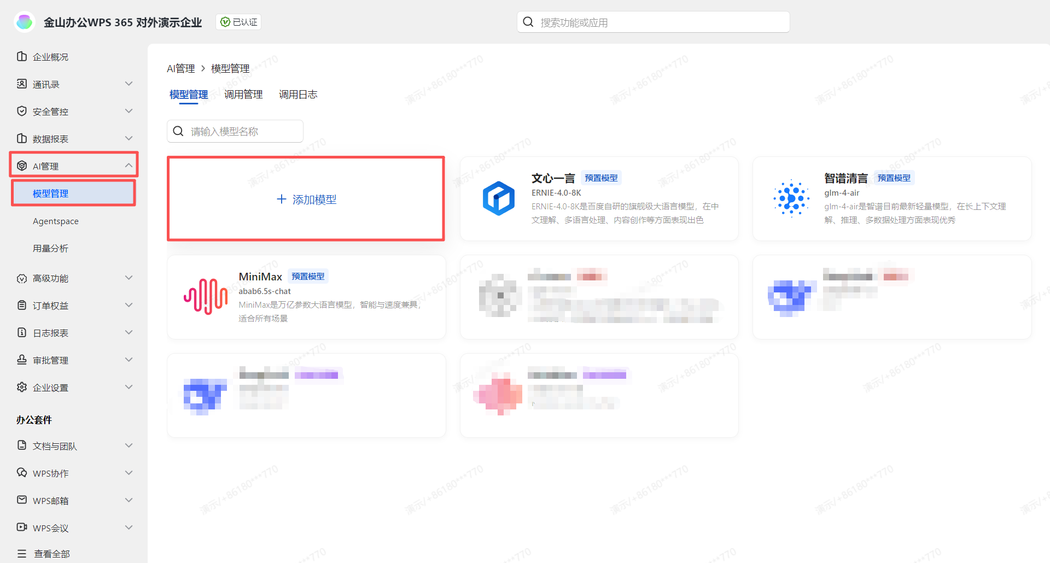The width and height of the screenshot is (1050, 563).
Task: Click the 查看全部 list icon
Action: click(22, 554)
